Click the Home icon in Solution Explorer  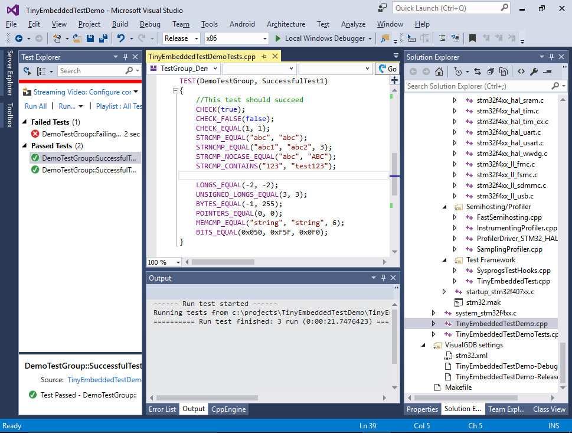[439, 71]
